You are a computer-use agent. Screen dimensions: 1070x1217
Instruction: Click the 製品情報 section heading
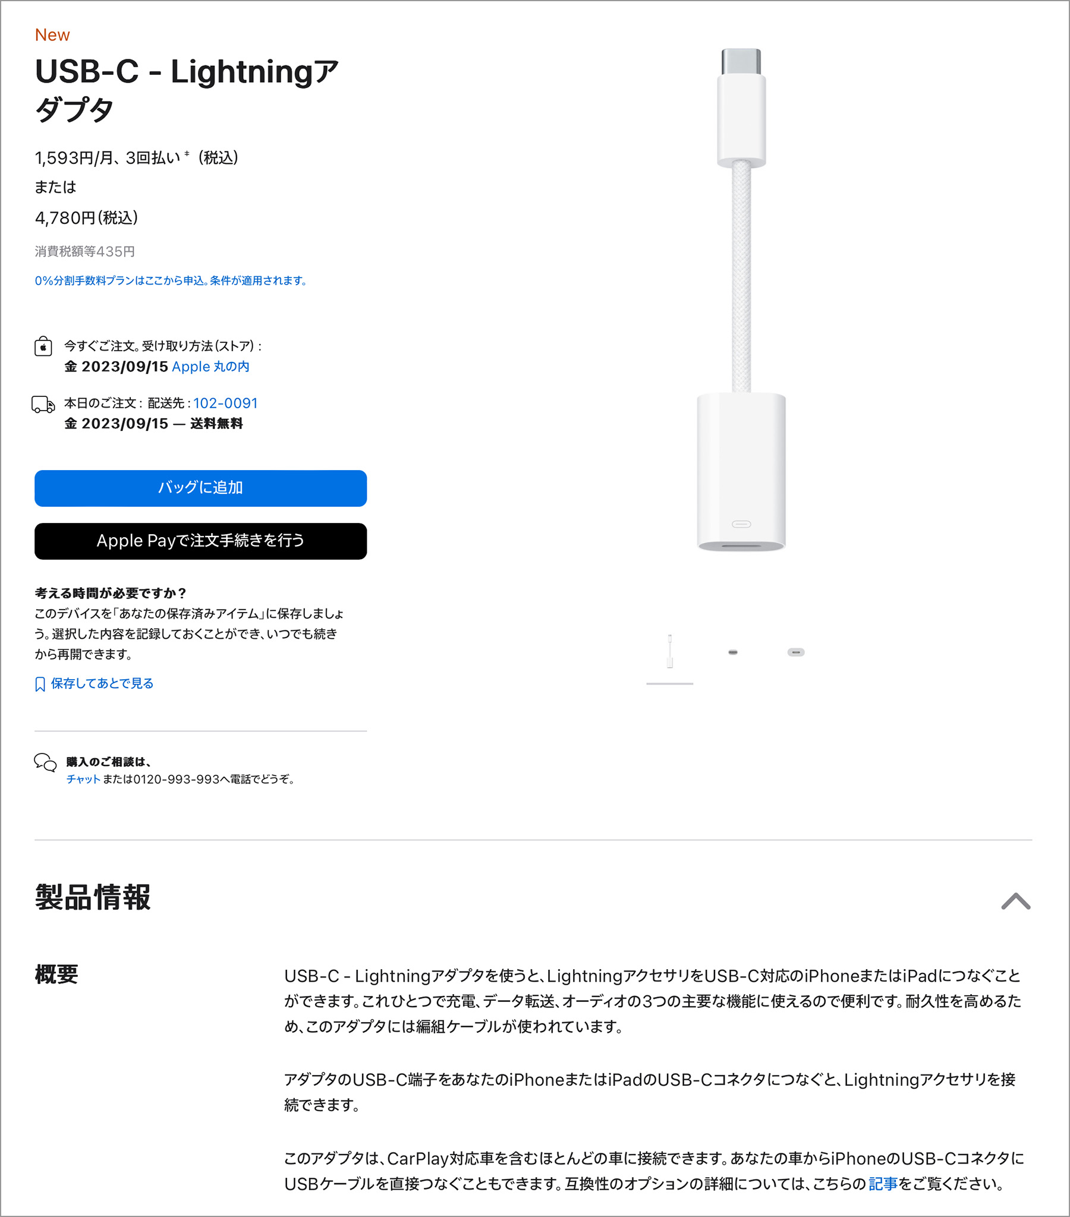[93, 897]
